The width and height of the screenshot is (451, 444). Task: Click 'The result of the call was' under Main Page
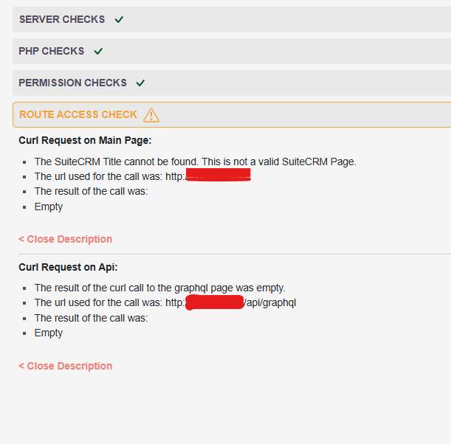(91, 191)
